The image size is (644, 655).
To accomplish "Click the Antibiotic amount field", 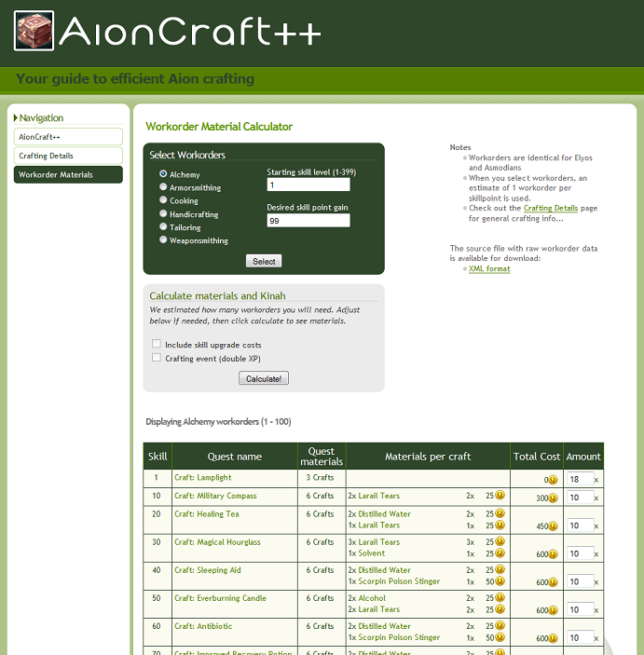I will tap(581, 637).
